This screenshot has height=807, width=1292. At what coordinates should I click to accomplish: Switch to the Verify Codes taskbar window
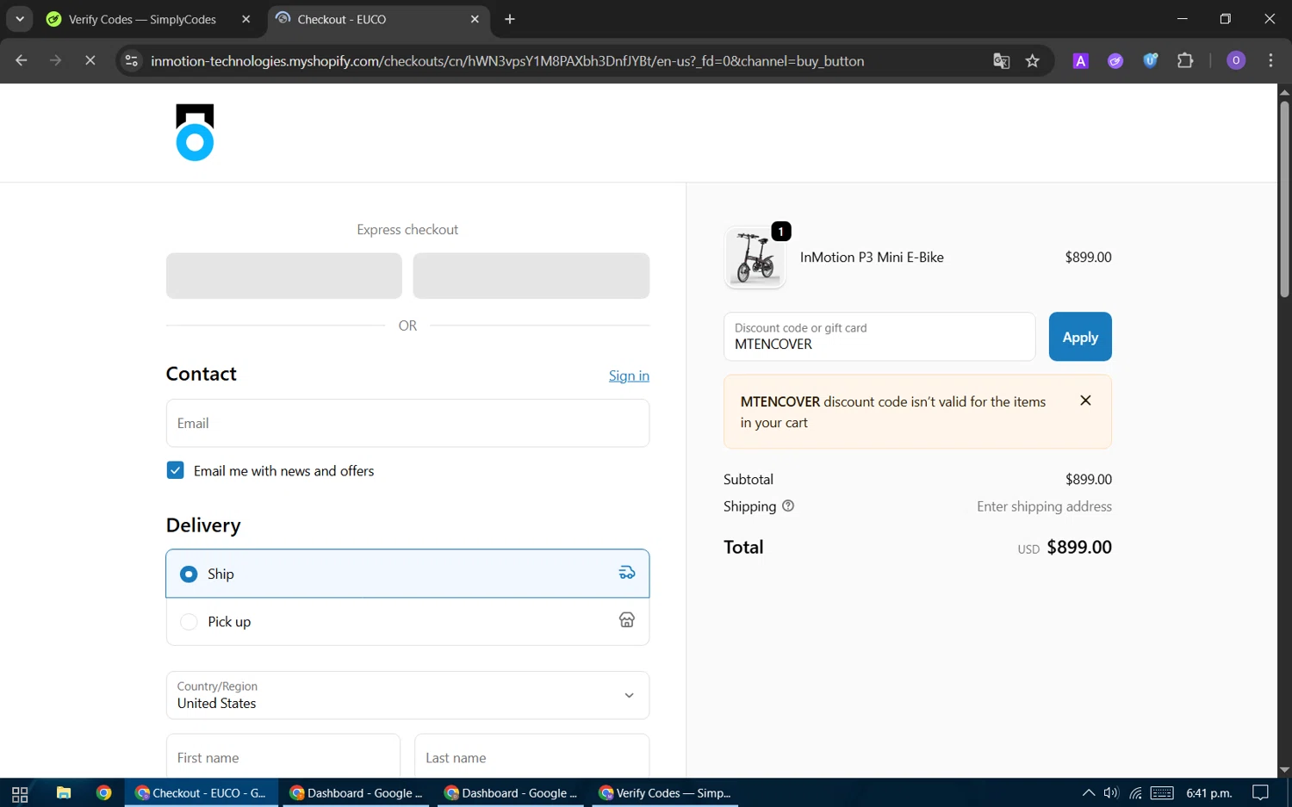[x=665, y=793]
